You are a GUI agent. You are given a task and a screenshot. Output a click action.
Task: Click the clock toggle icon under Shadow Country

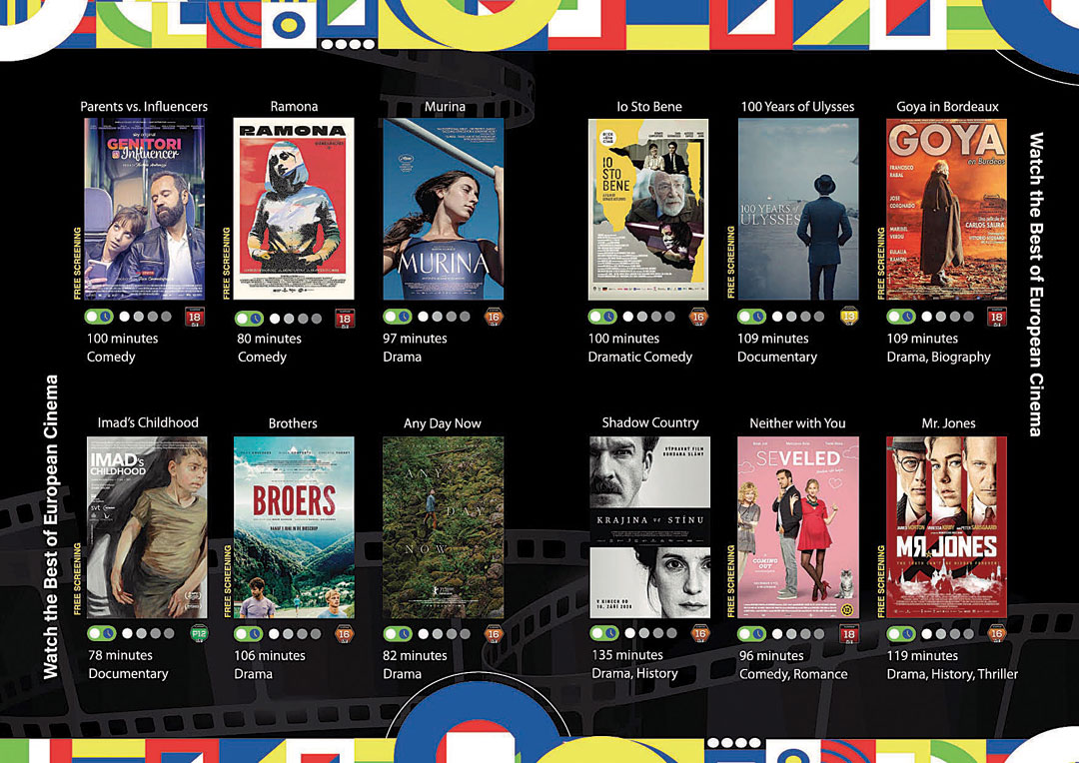604,633
